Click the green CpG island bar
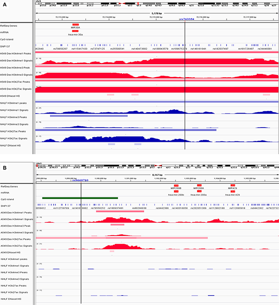The image size is (279, 305). (x=80, y=198)
